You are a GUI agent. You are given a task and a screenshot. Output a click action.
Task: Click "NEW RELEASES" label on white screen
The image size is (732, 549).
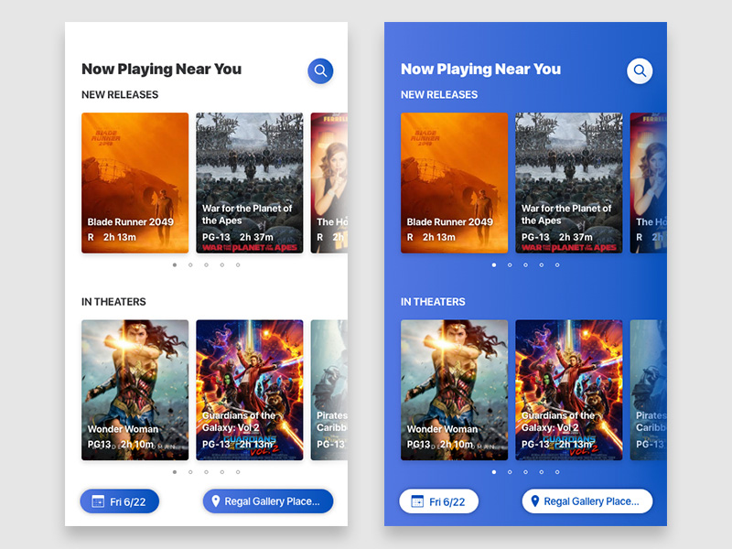tap(120, 95)
